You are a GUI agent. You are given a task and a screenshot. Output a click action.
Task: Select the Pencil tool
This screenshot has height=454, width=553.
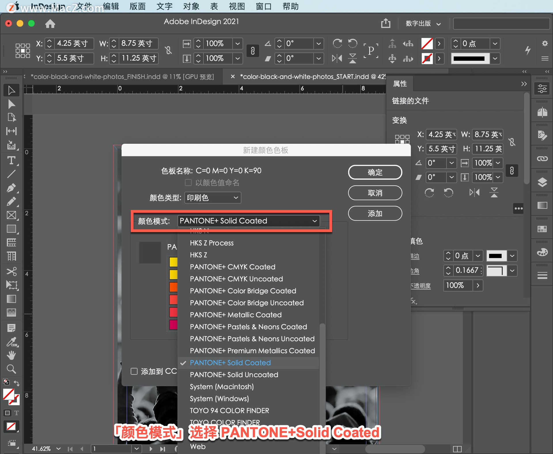(x=12, y=202)
